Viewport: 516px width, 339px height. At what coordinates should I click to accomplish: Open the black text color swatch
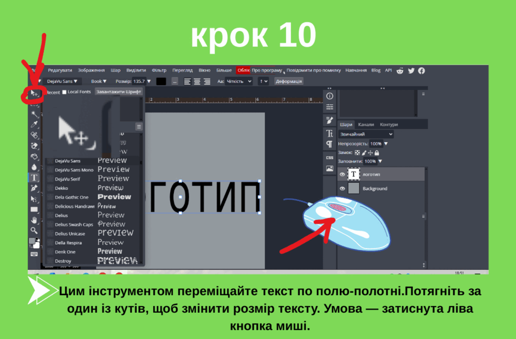tap(161, 81)
